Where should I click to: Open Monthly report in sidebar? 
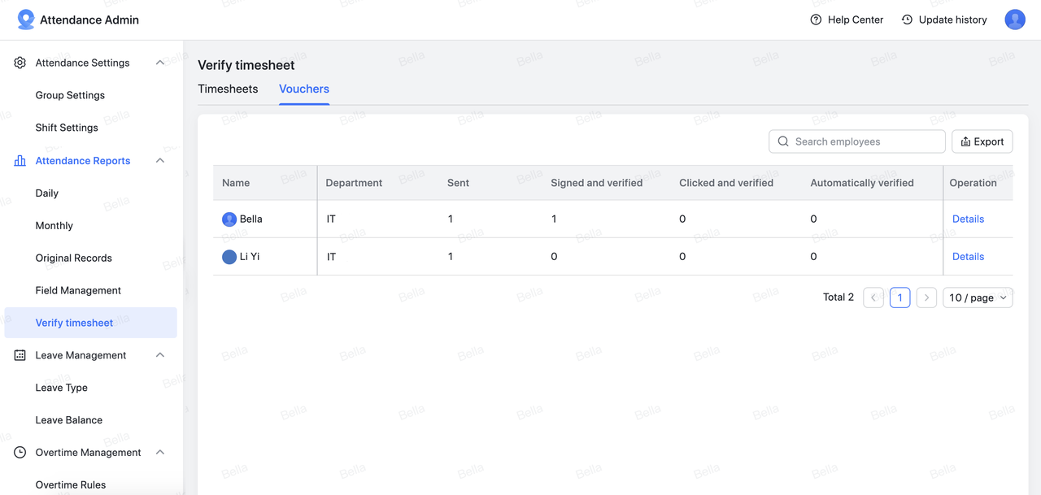(54, 226)
